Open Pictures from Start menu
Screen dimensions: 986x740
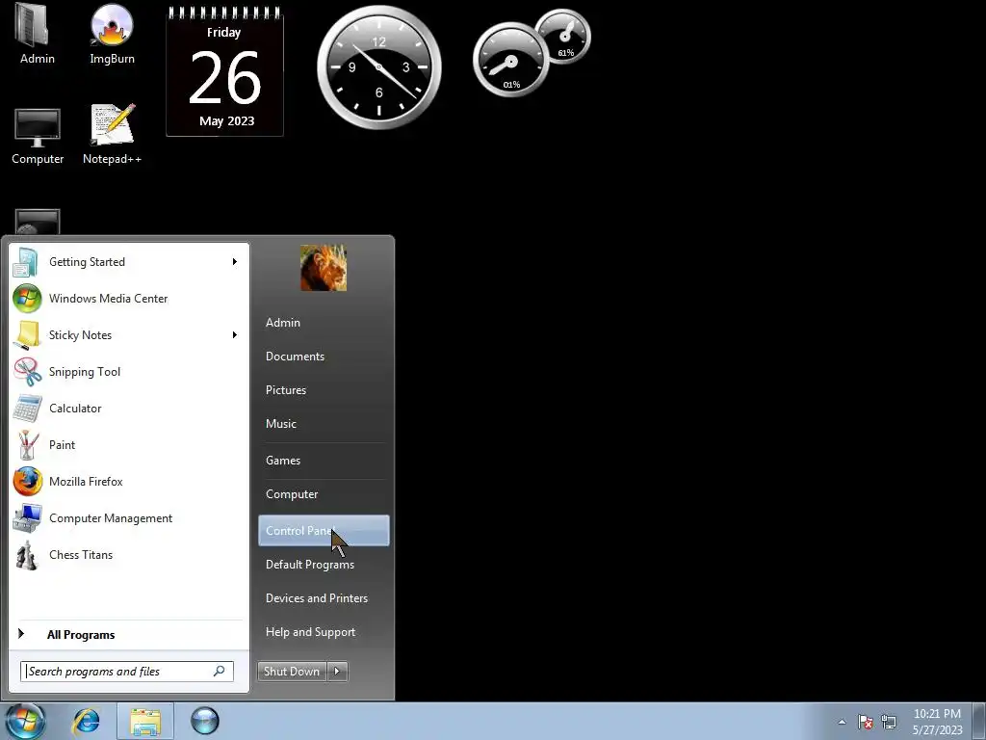[286, 390]
